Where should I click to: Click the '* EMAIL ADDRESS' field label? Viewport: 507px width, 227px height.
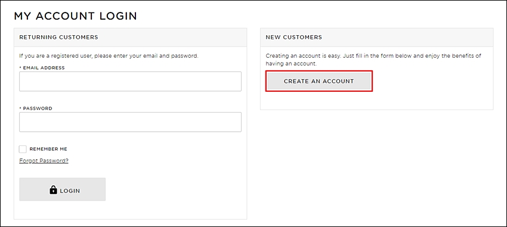point(42,68)
